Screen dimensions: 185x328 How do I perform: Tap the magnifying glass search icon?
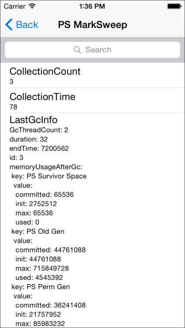(77, 50)
